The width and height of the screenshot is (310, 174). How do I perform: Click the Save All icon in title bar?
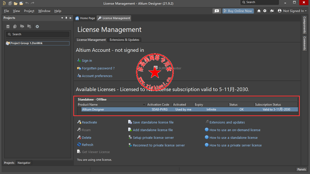[10, 3]
